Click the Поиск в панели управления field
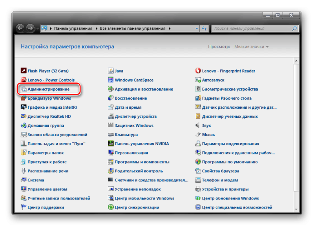 (252, 29)
